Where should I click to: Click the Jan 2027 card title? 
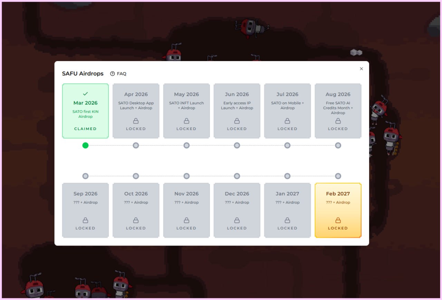click(x=287, y=194)
